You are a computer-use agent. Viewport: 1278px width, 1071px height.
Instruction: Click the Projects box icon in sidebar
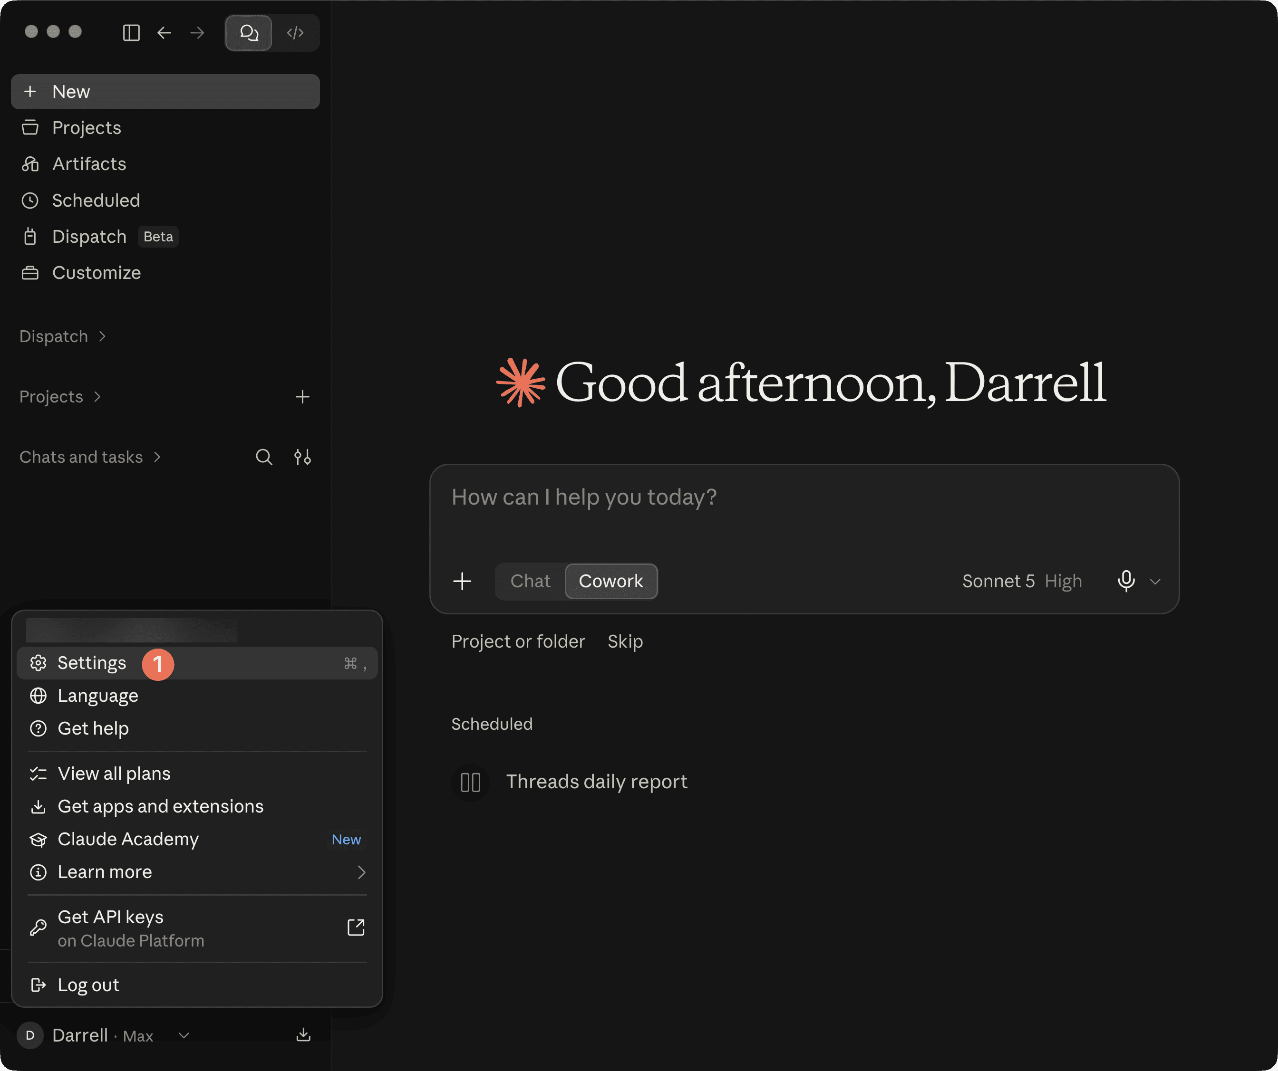[30, 128]
